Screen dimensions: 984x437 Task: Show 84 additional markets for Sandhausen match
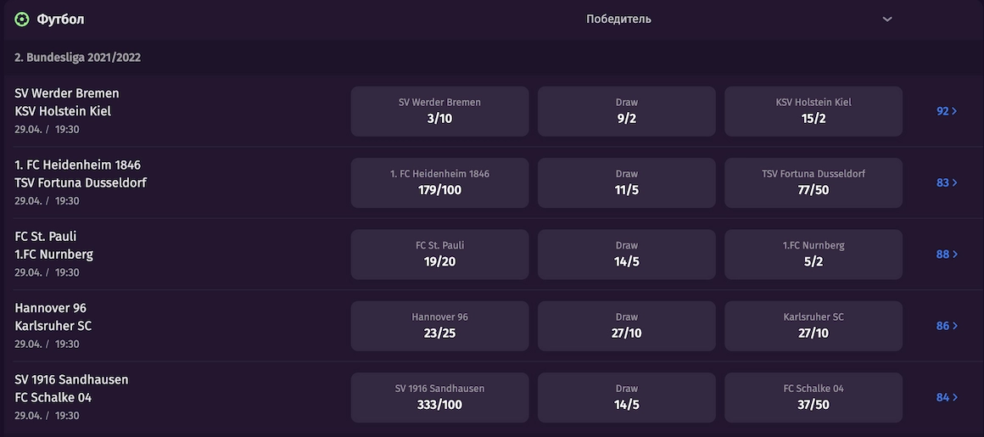click(x=947, y=397)
